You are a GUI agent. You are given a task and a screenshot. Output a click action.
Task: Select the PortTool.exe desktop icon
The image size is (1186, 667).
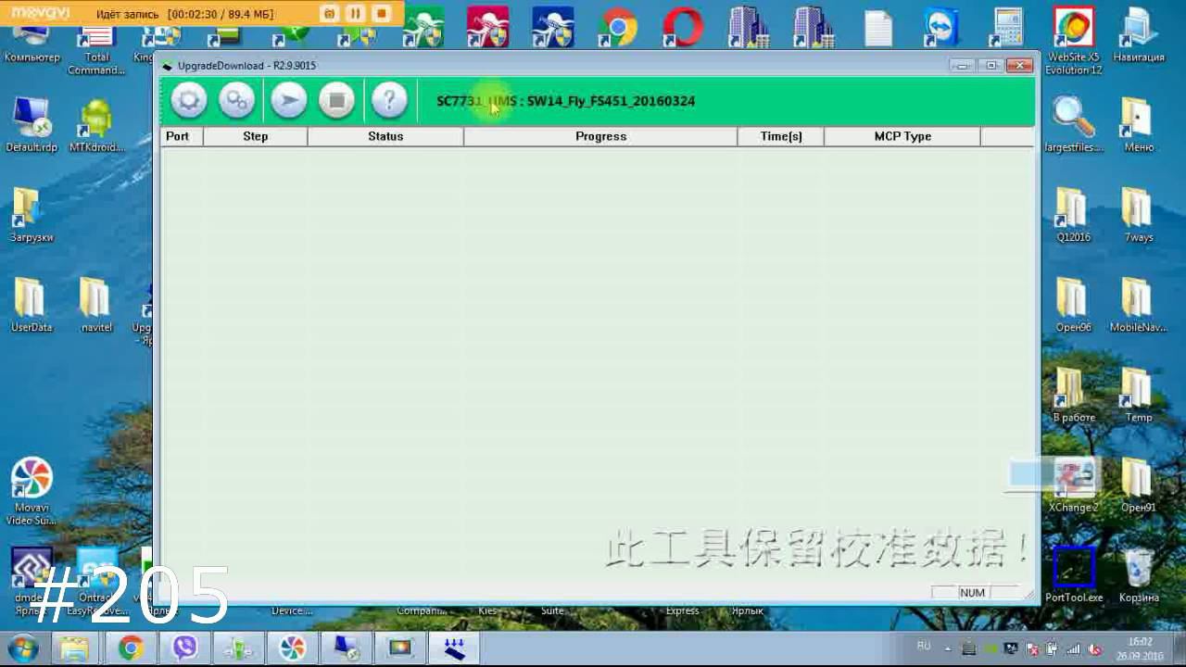[x=1074, y=574]
